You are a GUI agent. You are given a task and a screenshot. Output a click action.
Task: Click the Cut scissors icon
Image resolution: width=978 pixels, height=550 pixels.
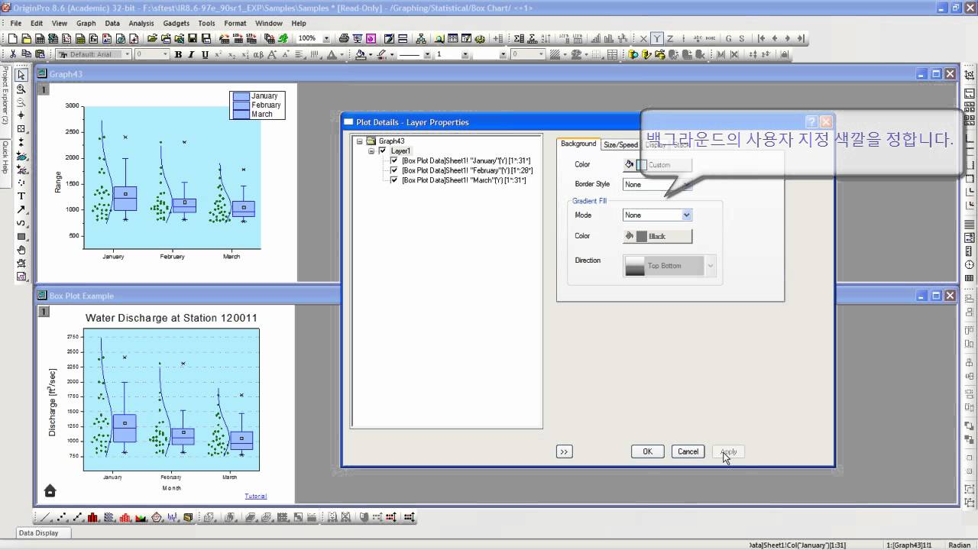(x=13, y=54)
